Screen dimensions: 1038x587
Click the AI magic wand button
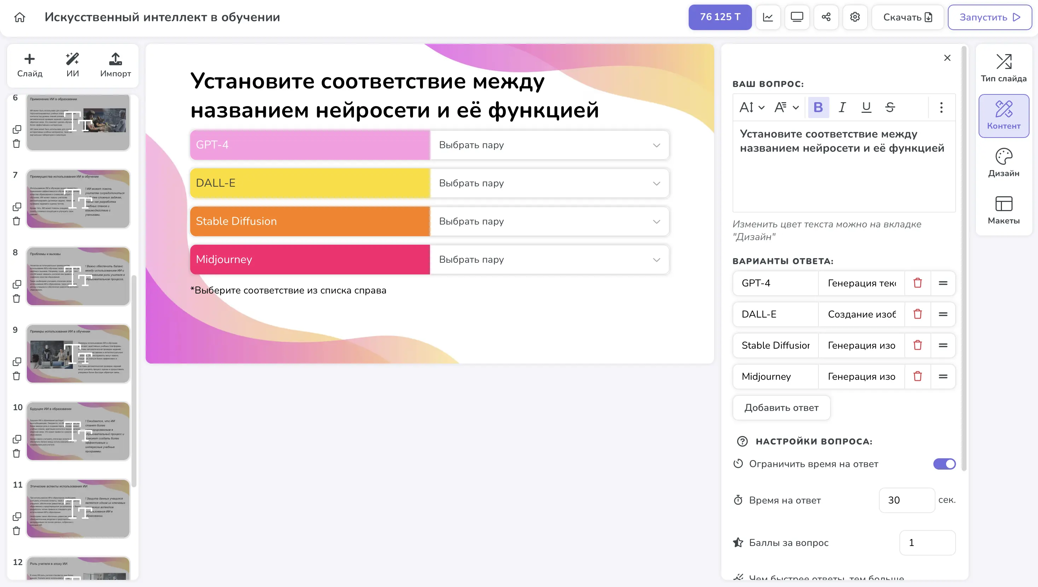coord(72,64)
